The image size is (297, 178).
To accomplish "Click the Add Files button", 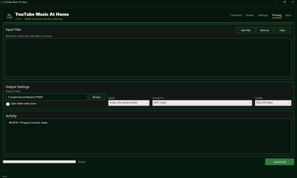I will click(246, 30).
